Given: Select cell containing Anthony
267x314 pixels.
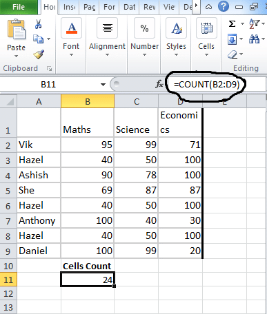Looking at the screenshot, I should pyautogui.click(x=39, y=220).
